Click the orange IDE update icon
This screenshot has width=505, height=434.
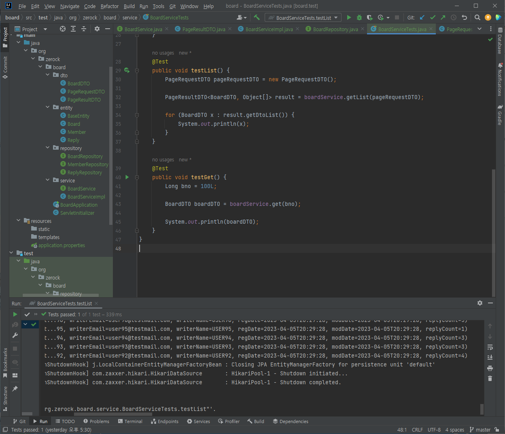(488, 17)
